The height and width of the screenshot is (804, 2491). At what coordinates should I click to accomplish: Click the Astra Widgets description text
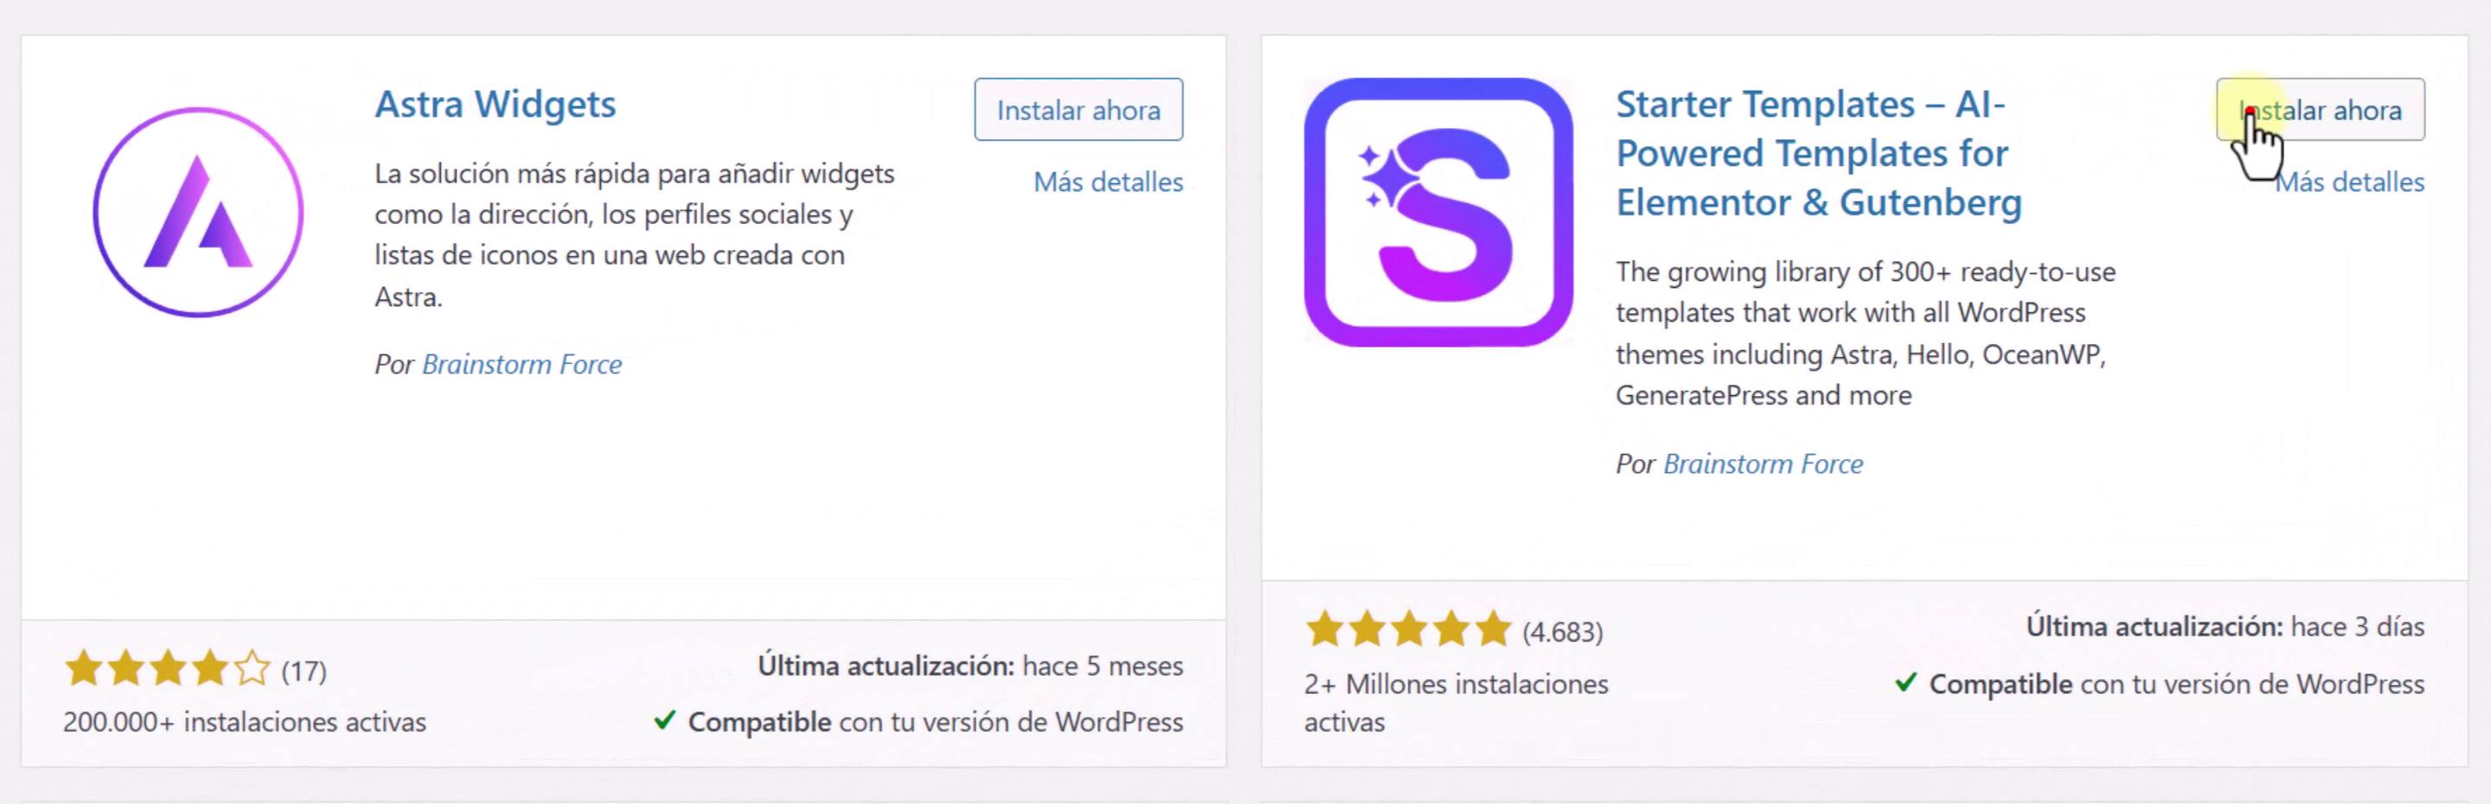633,235
